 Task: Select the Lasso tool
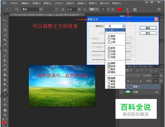tap(5, 30)
